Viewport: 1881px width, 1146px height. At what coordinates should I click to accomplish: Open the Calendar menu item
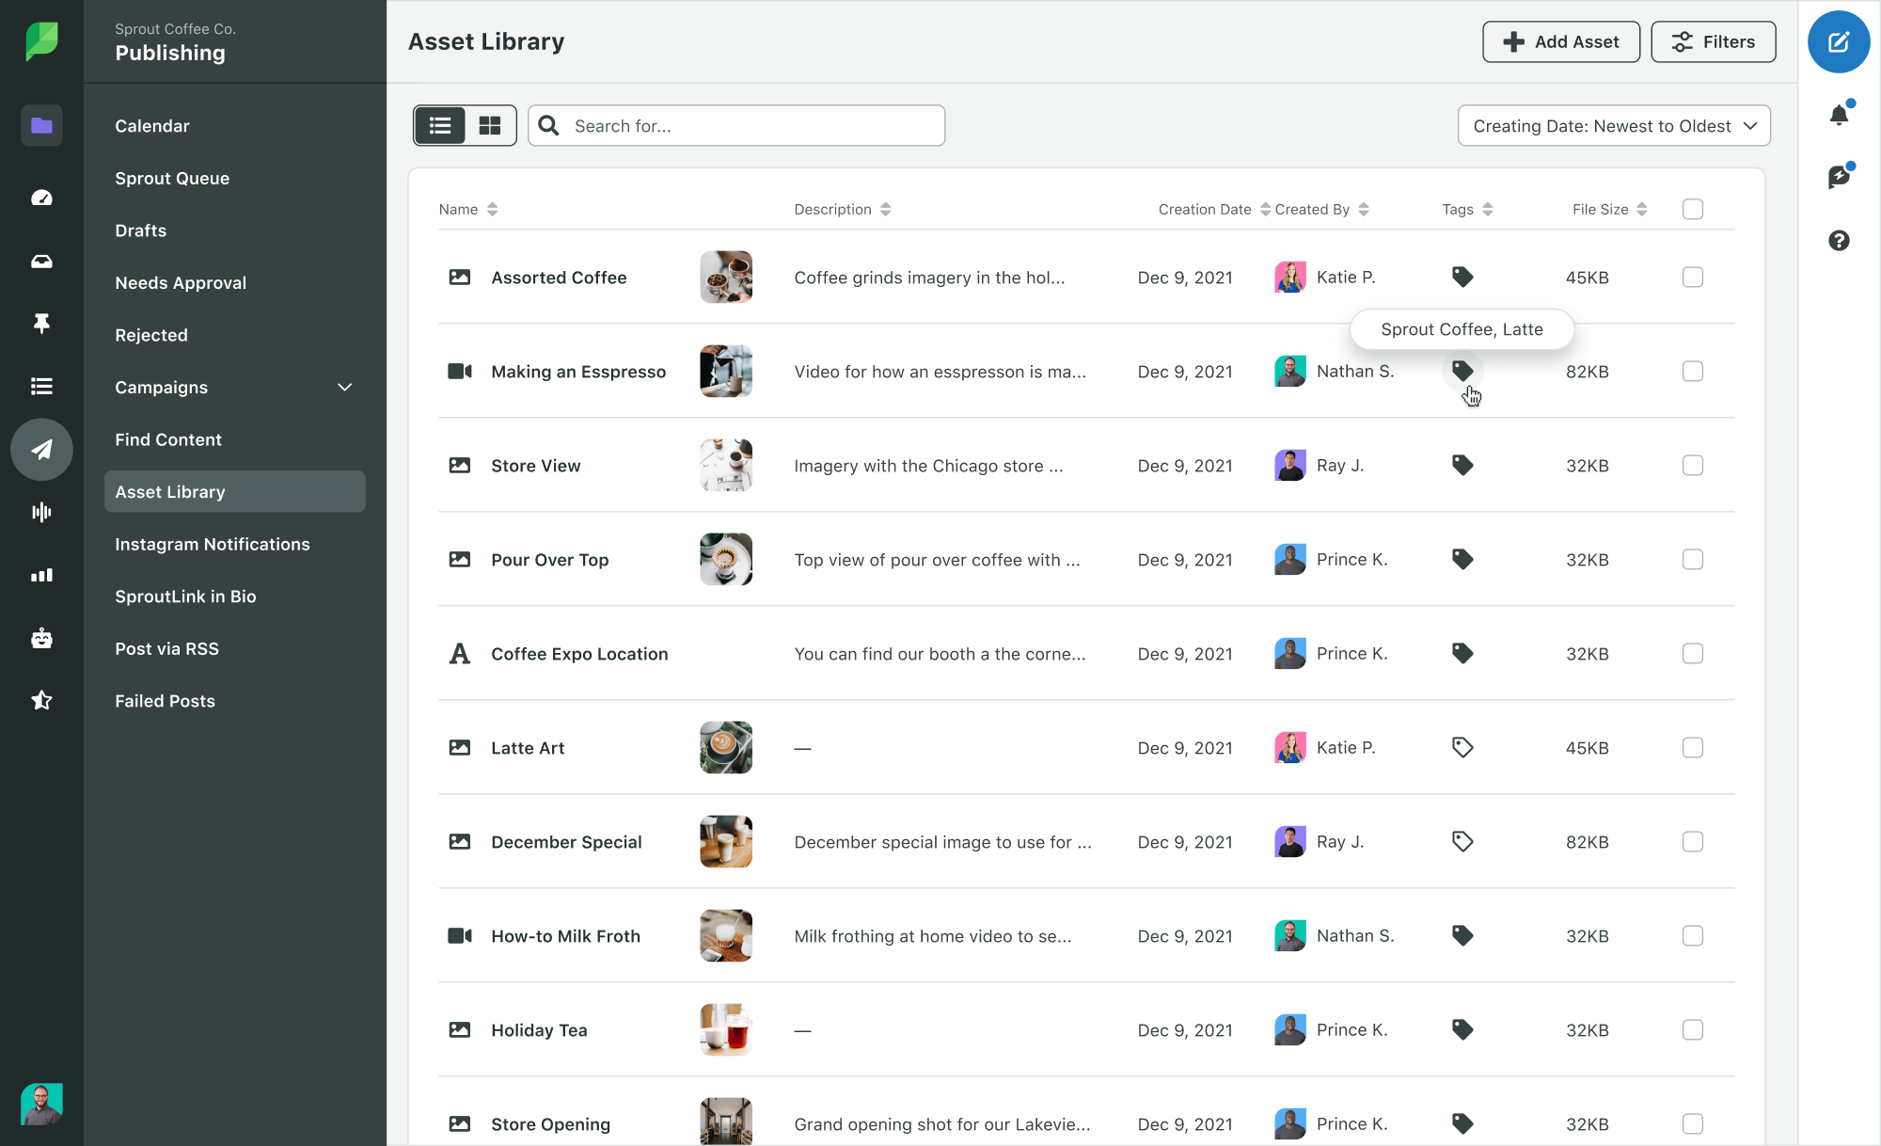click(153, 125)
